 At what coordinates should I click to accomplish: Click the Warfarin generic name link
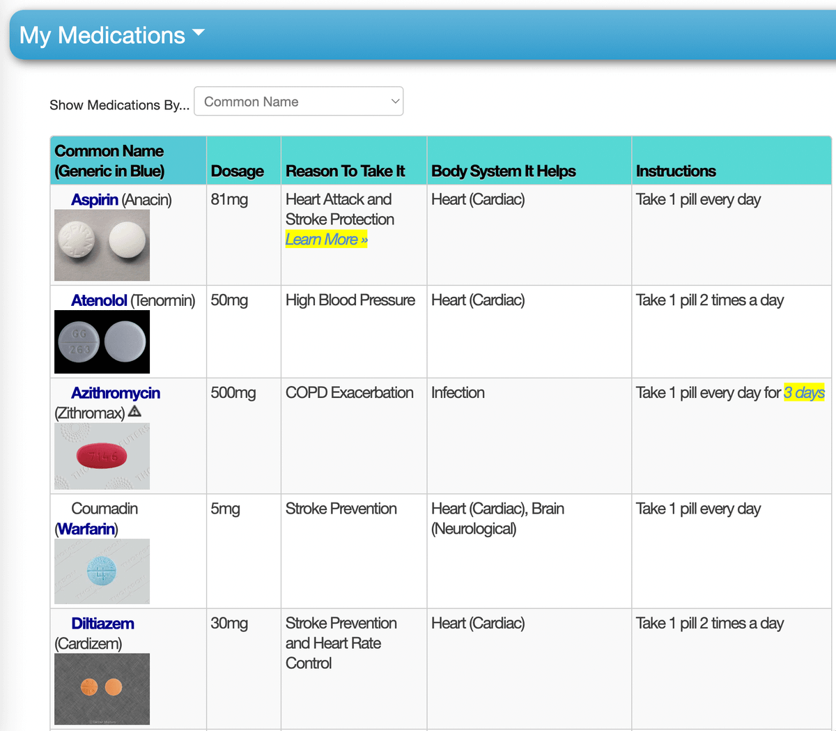click(86, 529)
